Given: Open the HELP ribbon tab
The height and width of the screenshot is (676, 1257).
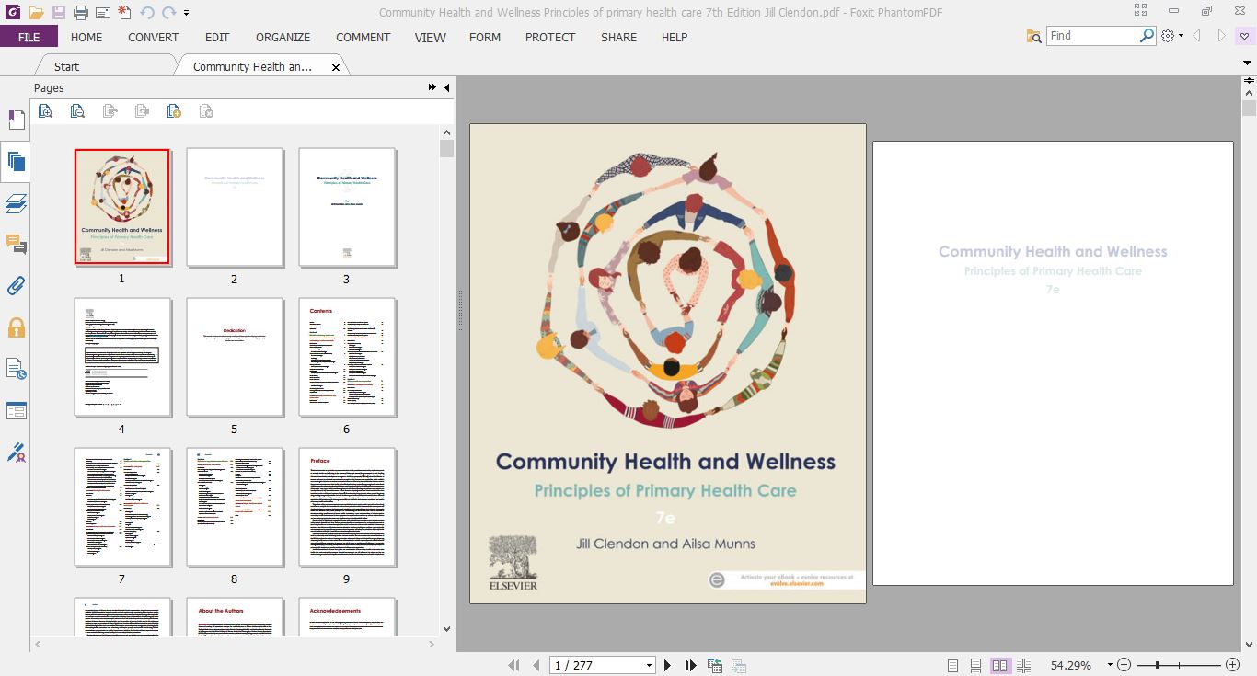Looking at the screenshot, I should 675,37.
